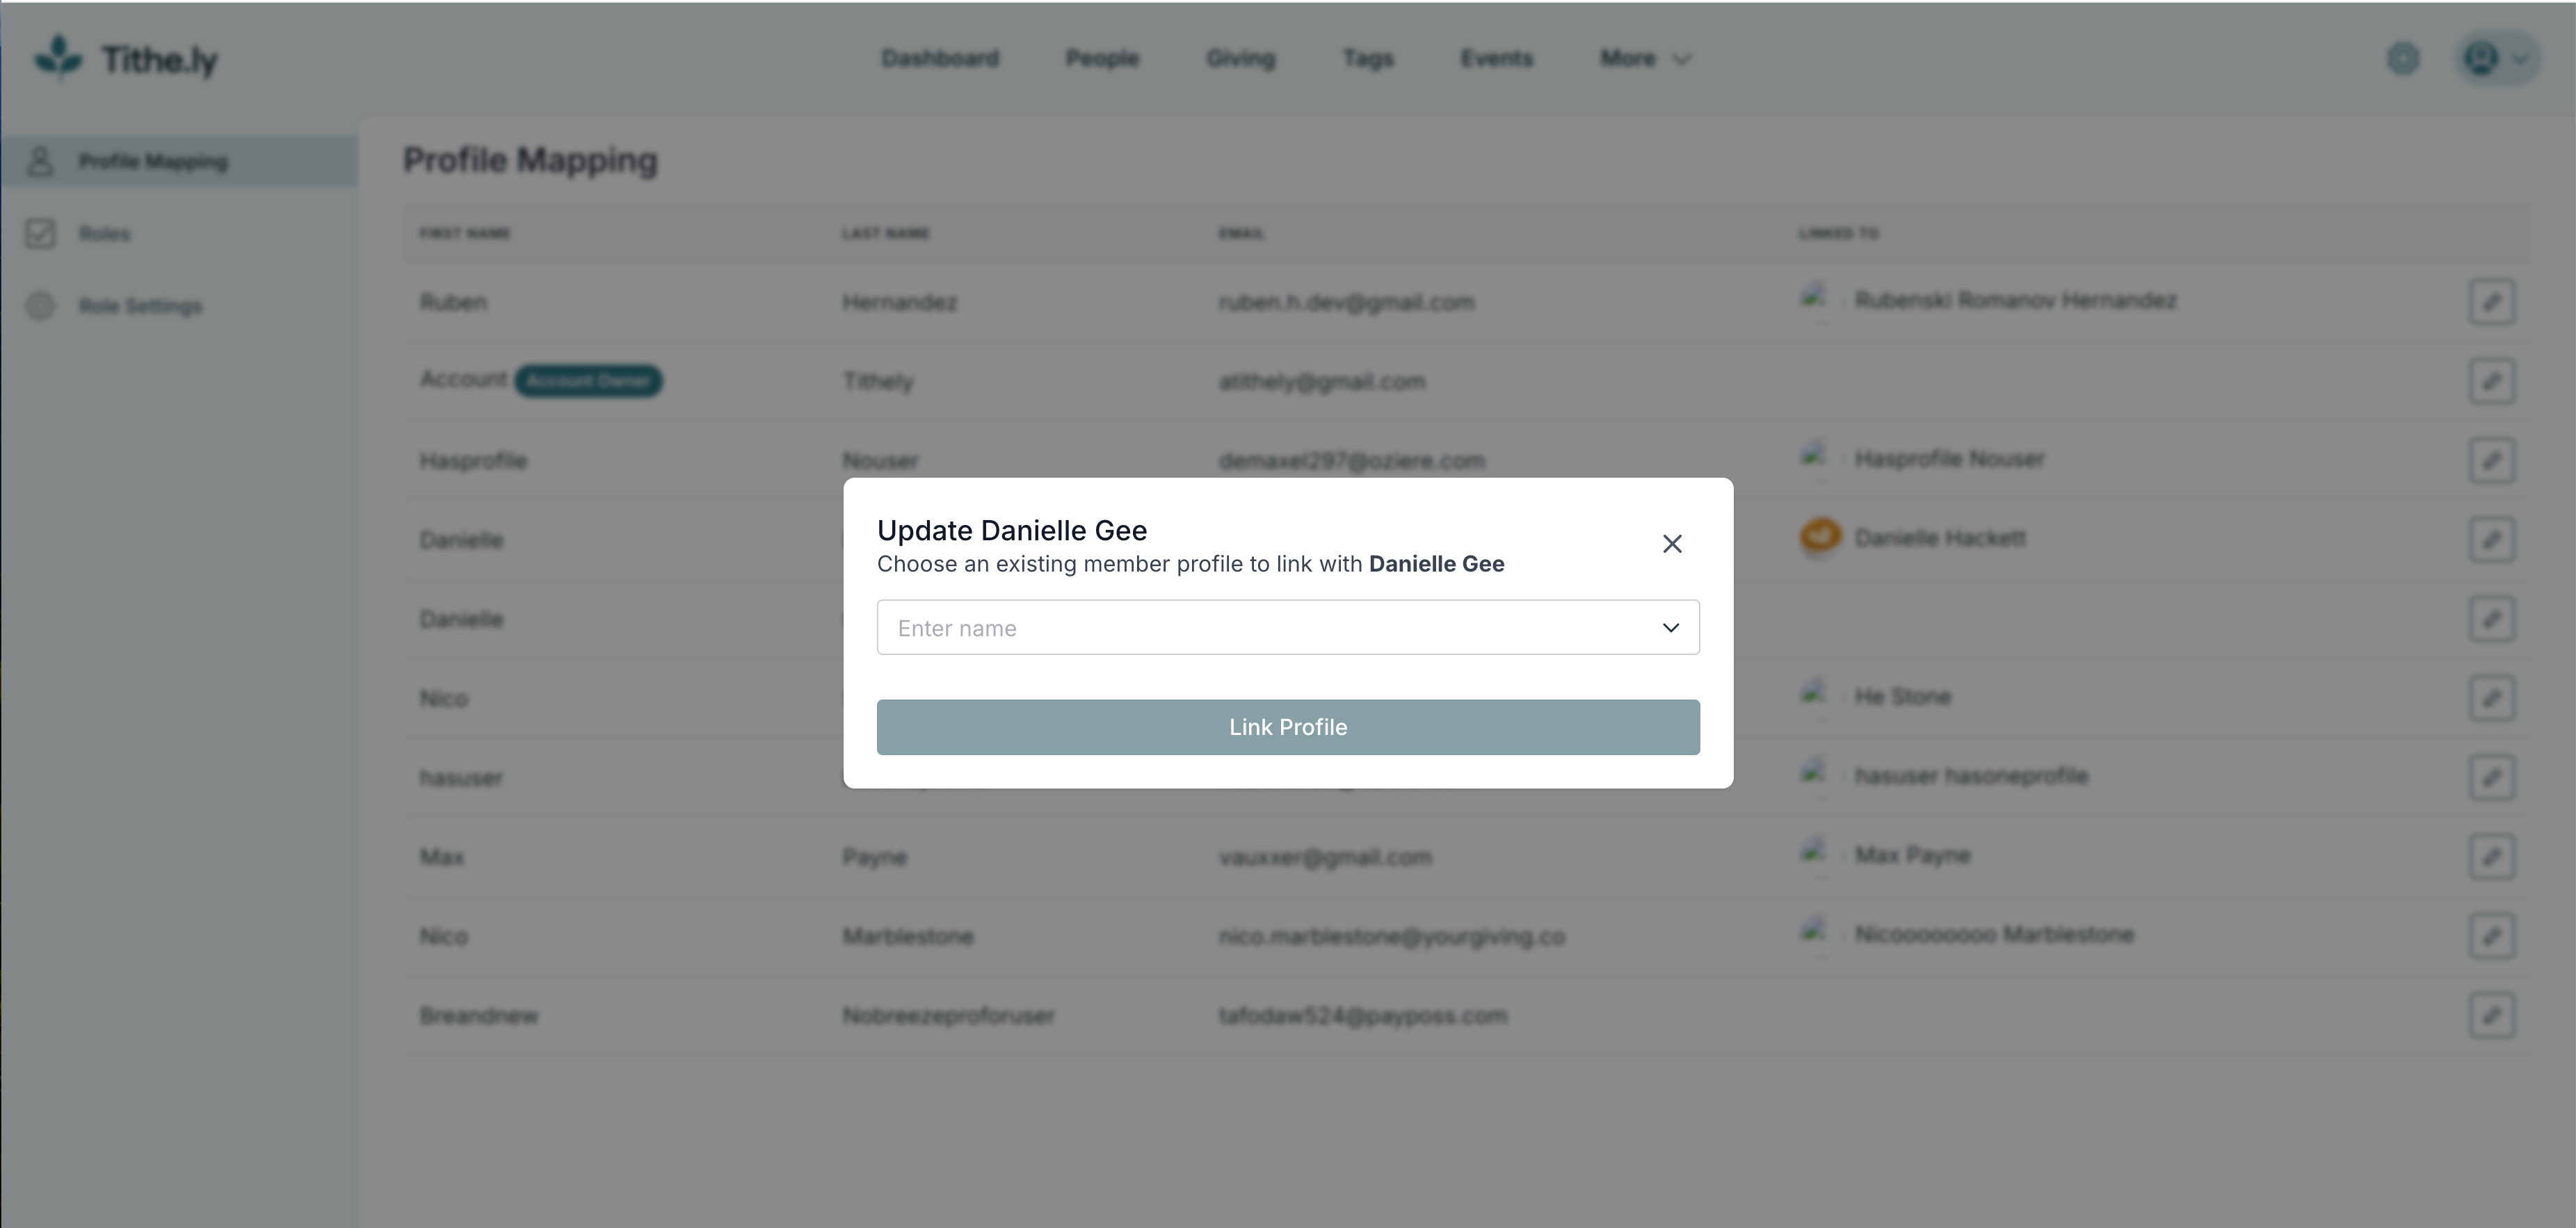
Task: Select the Profile Mapping sidebar icon
Action: point(40,161)
